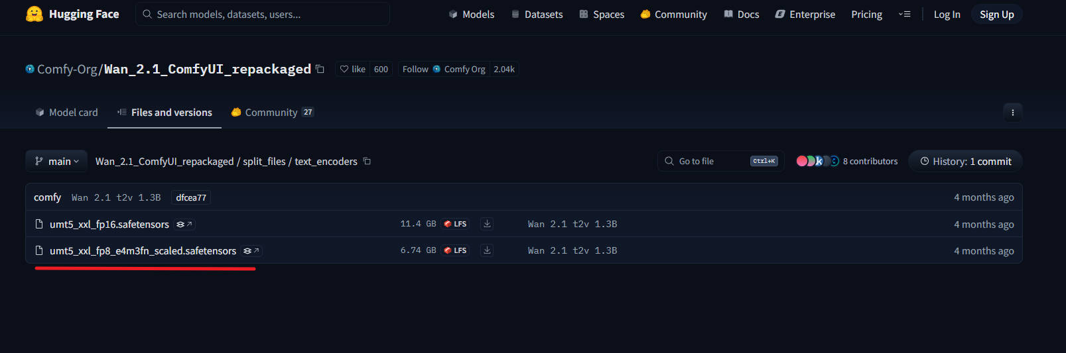Open the Spaces page
The image size is (1066, 353).
coord(602,14)
